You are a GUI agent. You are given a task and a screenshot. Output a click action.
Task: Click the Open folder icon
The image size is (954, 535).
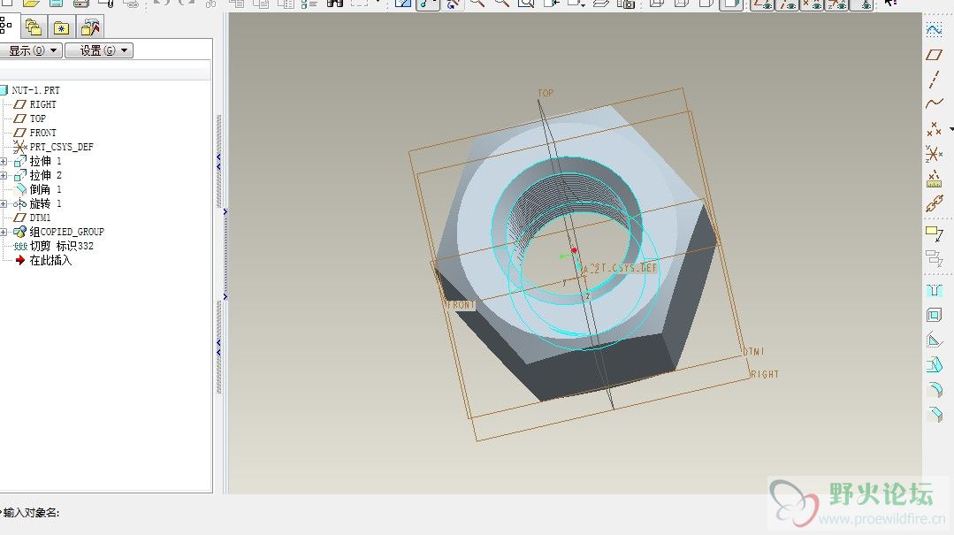[31, 4]
